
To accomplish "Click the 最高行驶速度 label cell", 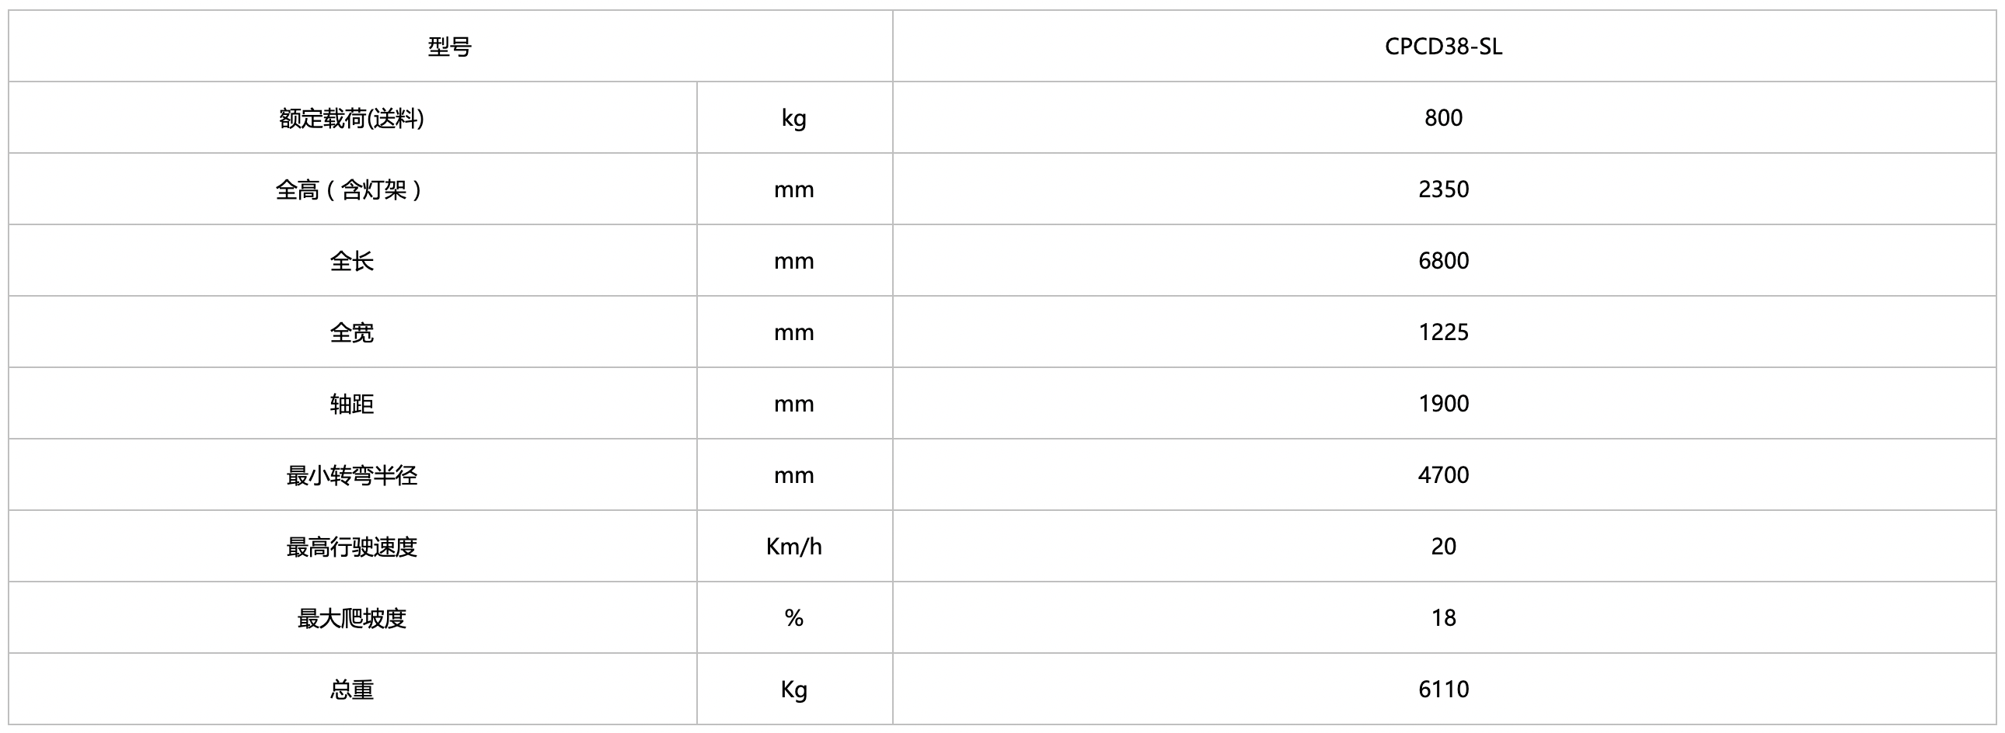I will pos(352,547).
